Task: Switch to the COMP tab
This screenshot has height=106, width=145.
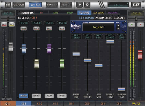Action: pos(70,13)
